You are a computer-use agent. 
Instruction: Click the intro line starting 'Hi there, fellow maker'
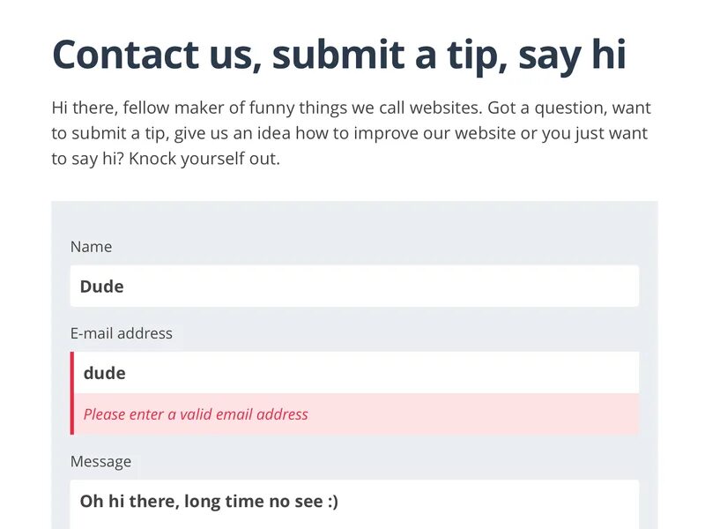point(351,108)
